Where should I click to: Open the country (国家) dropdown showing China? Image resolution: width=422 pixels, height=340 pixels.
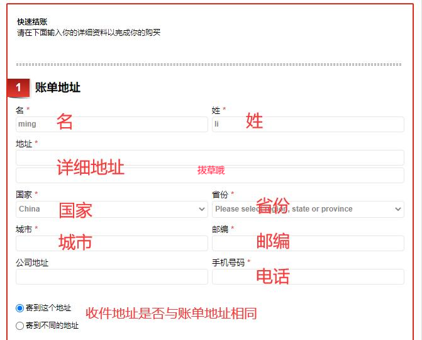coord(112,209)
